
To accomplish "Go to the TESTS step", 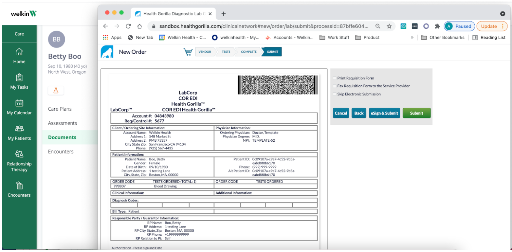I will pyautogui.click(x=226, y=52).
